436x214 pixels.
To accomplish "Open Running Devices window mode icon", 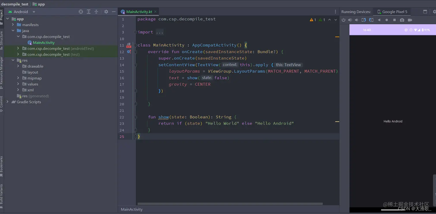I will tap(425, 12).
